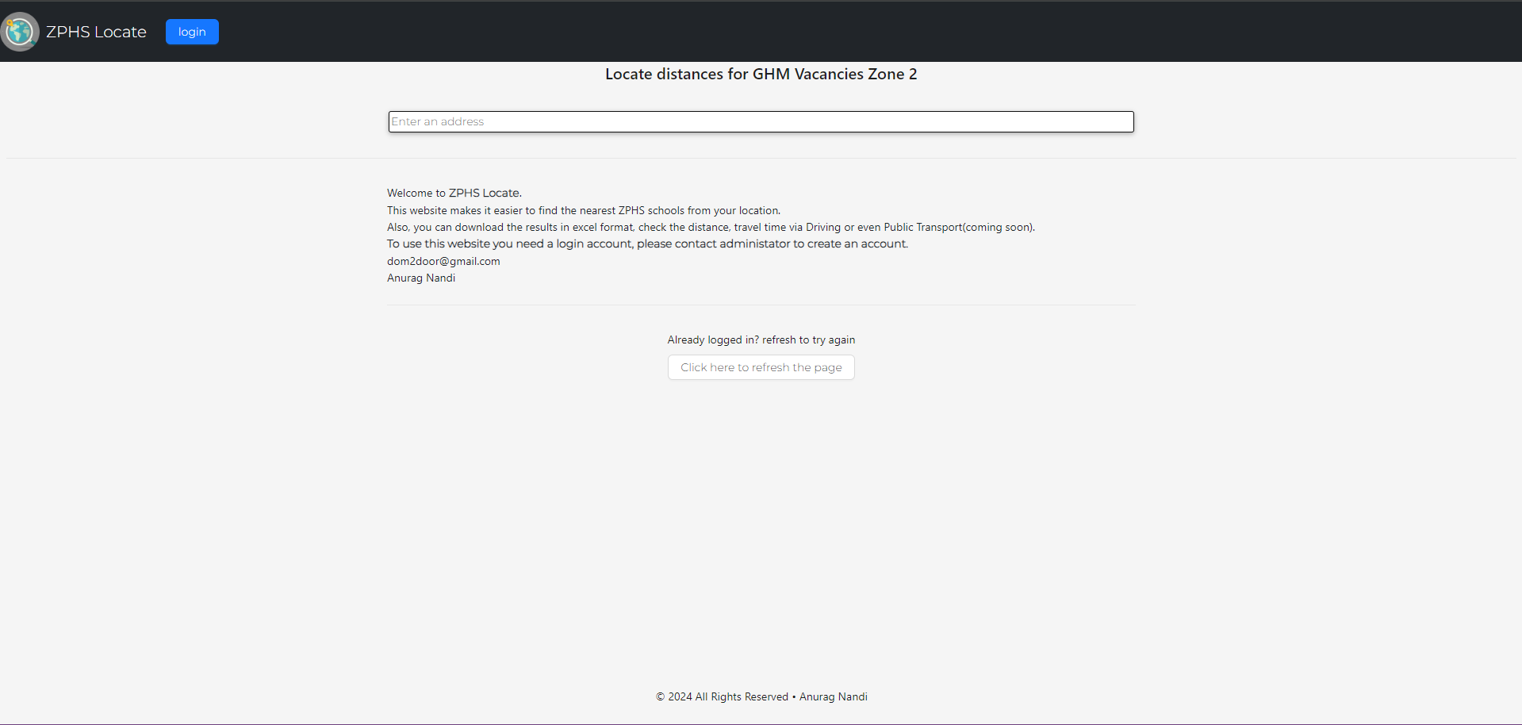This screenshot has height=725, width=1522.
Task: Click the Public Transport(coming soon) text
Action: click(959, 227)
